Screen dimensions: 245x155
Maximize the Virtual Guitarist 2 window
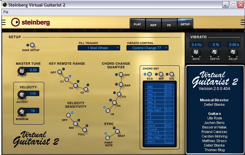233,5
